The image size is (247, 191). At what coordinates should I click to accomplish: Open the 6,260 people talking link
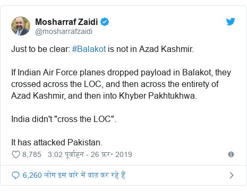[x=74, y=175]
